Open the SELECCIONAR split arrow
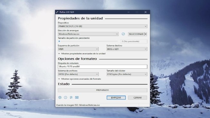The image size is (210, 118). click(x=146, y=34)
